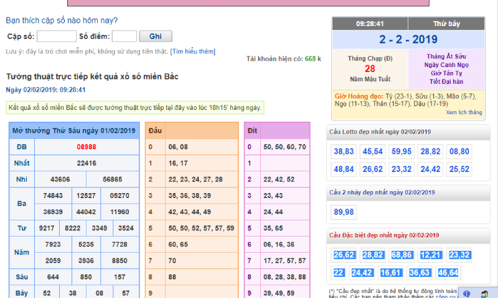The width and height of the screenshot is (498, 298).
Task: Select Lotto pair 25,52
Action: click(x=459, y=169)
